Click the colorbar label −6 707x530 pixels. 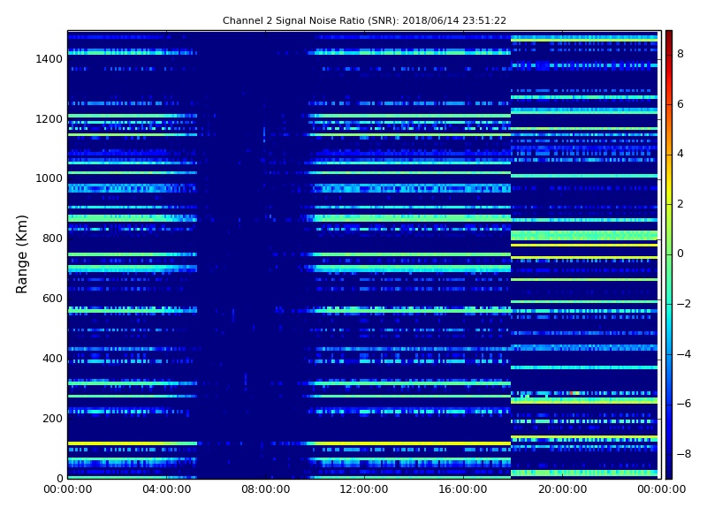(x=684, y=404)
